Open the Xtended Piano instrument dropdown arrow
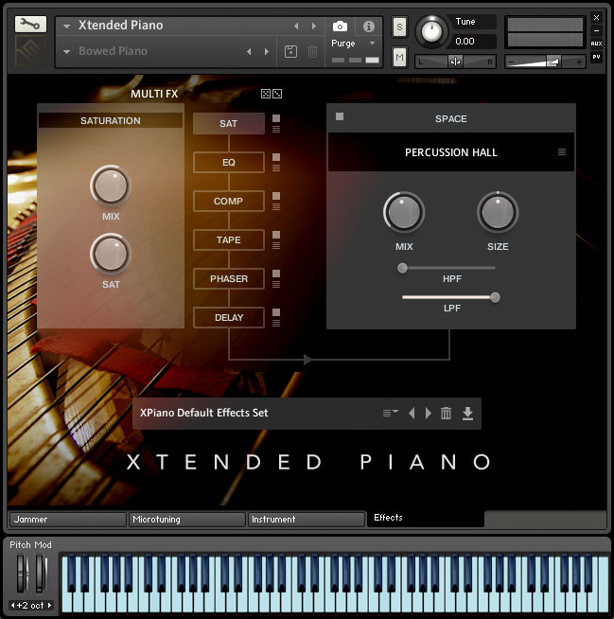This screenshot has width=614, height=619. 66,27
